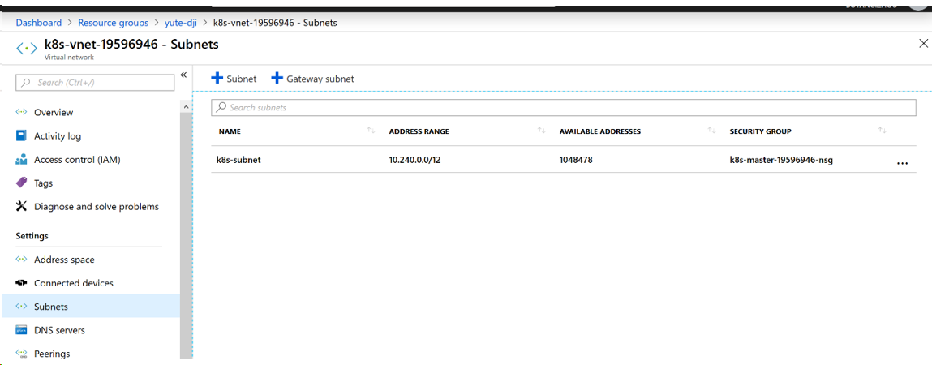Click the Peerings icon
The image size is (932, 365).
coord(21,354)
